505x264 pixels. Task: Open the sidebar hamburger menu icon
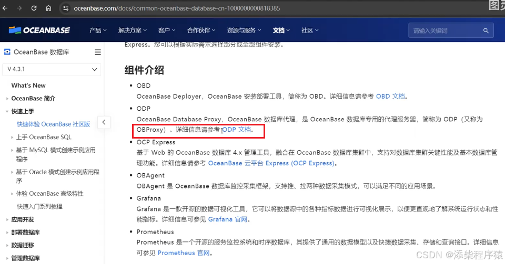[x=98, y=52]
